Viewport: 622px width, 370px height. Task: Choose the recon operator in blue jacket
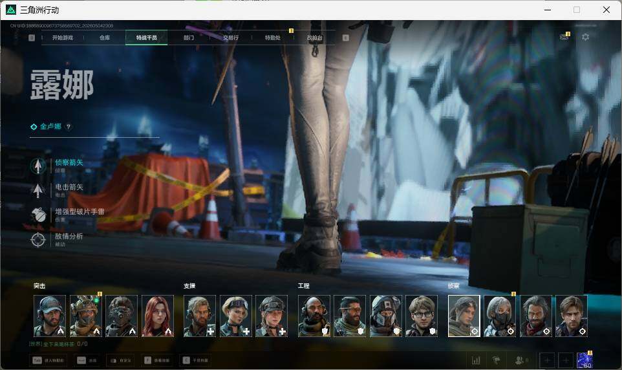(x=572, y=316)
